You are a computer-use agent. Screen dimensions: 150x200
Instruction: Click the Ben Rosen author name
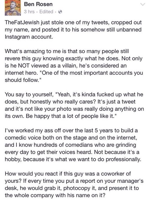[x=38, y=4]
